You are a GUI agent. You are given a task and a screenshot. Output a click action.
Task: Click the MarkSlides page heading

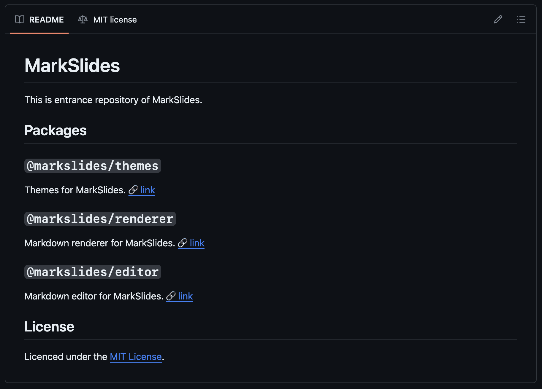point(72,66)
